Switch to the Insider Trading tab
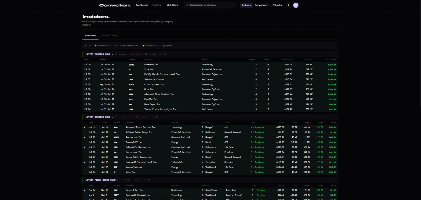421x200 pixels. point(109,35)
